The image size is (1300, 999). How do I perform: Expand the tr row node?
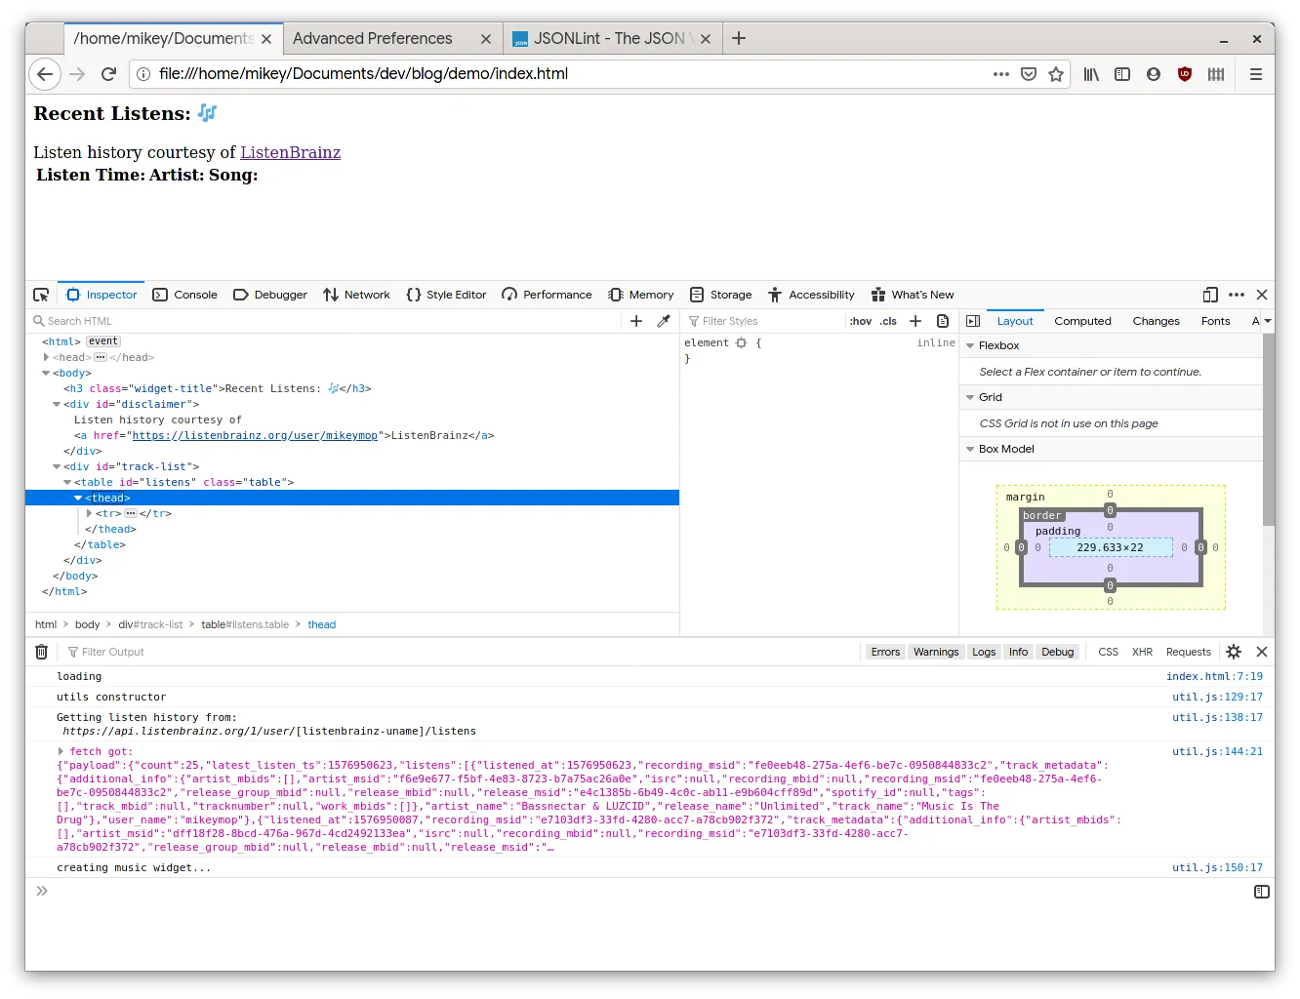[89, 513]
